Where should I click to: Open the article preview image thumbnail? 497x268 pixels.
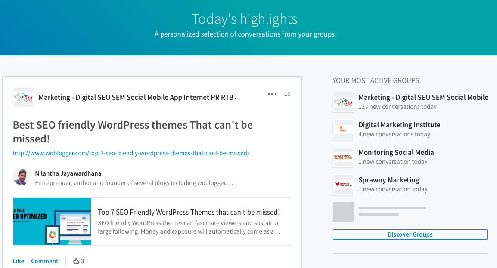[x=52, y=222]
